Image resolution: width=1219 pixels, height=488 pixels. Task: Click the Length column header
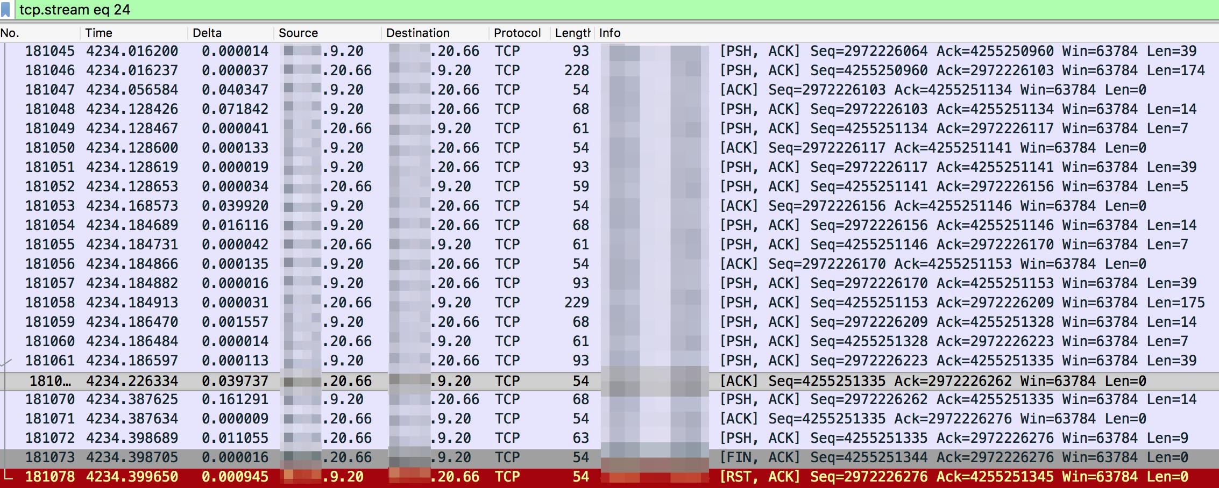(x=572, y=33)
